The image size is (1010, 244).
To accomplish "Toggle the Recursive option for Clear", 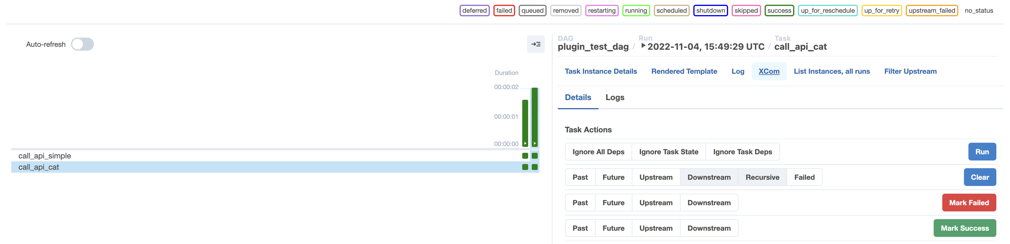I will click(x=762, y=177).
